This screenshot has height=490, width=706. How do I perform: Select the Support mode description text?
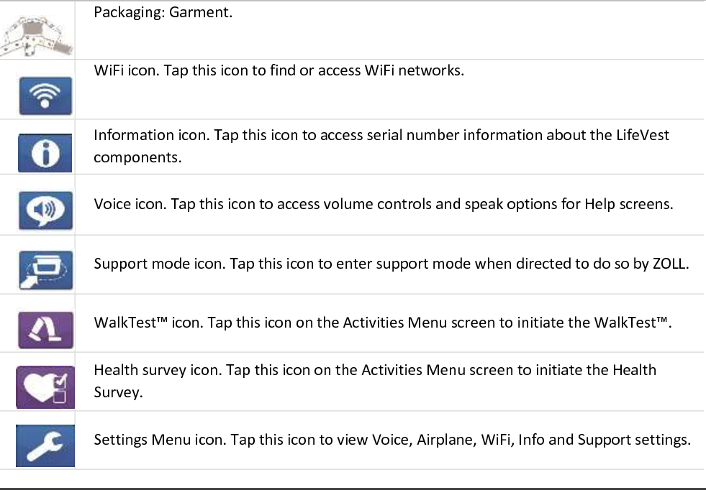[x=392, y=264]
